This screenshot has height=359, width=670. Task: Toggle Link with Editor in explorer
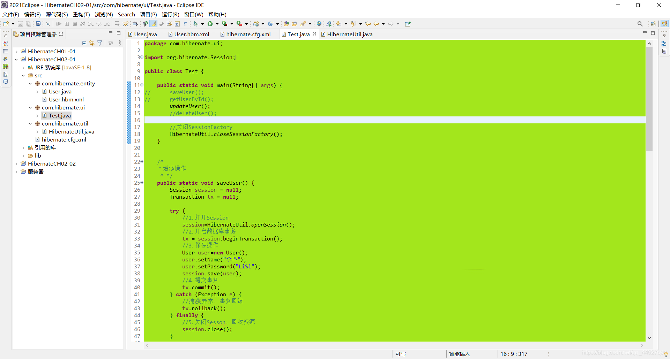[x=92, y=43]
